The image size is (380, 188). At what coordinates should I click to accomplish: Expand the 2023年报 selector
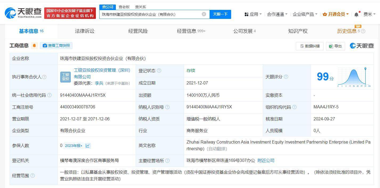74,146
